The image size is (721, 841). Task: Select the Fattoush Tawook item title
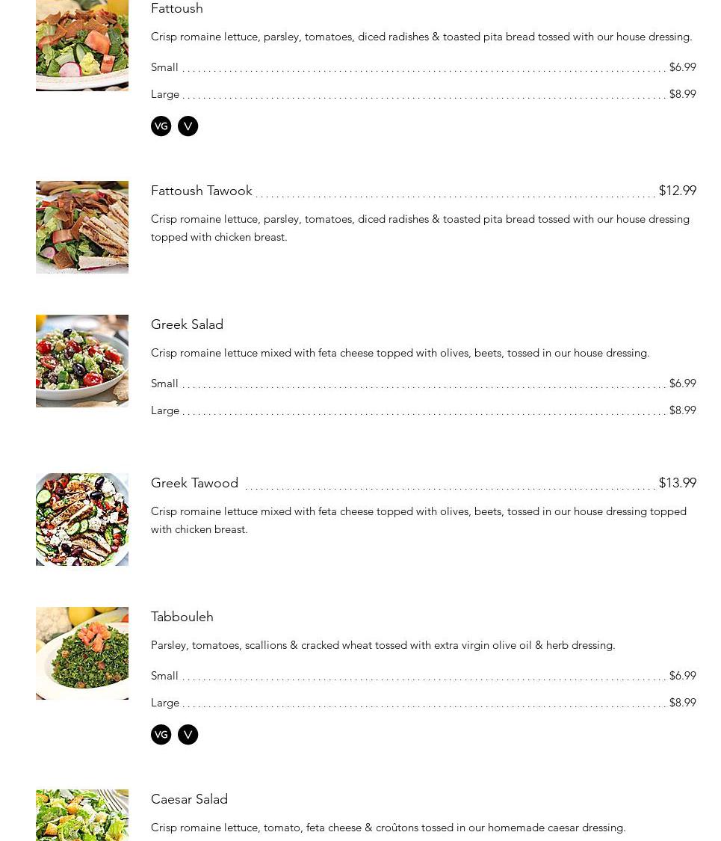202,191
